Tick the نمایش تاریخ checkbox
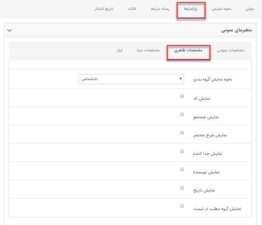This screenshot has height=225, width=262. tap(182, 188)
